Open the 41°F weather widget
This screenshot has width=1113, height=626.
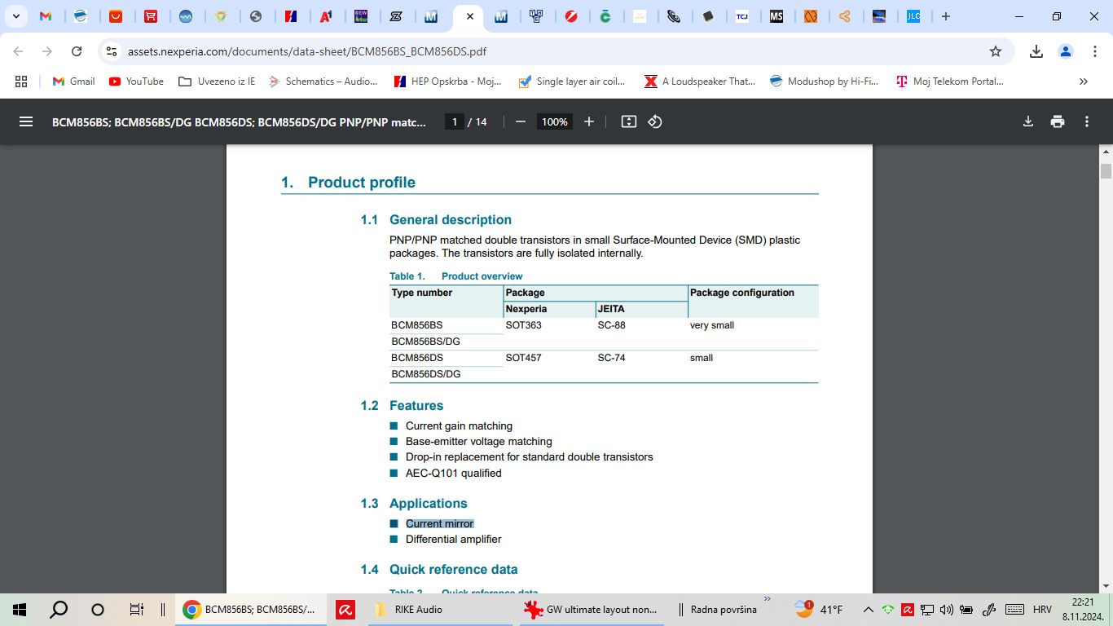point(819,610)
